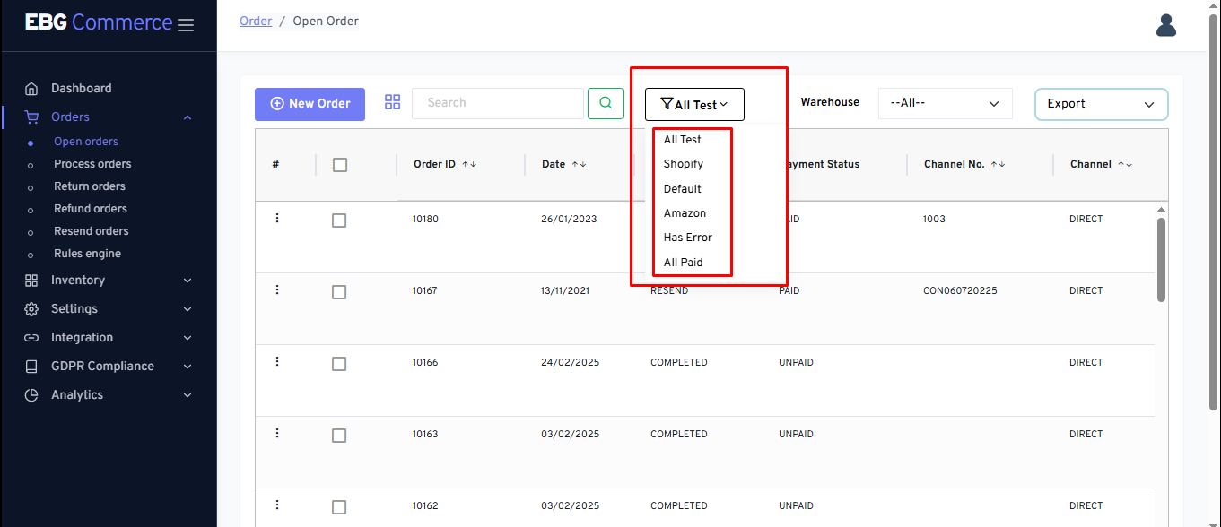Image resolution: width=1221 pixels, height=527 pixels.
Task: Switch to grid view icon
Action: click(x=392, y=102)
